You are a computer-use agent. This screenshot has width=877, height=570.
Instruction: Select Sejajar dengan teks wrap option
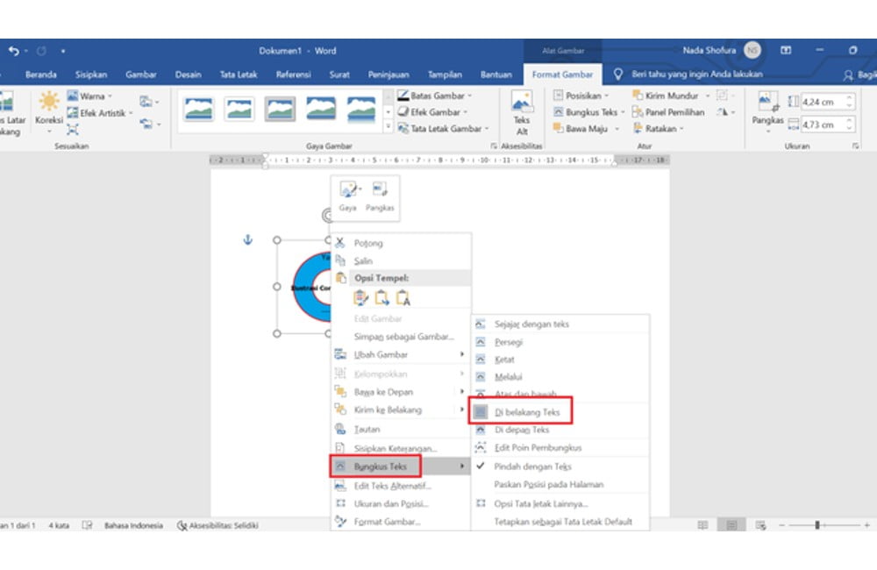point(531,324)
